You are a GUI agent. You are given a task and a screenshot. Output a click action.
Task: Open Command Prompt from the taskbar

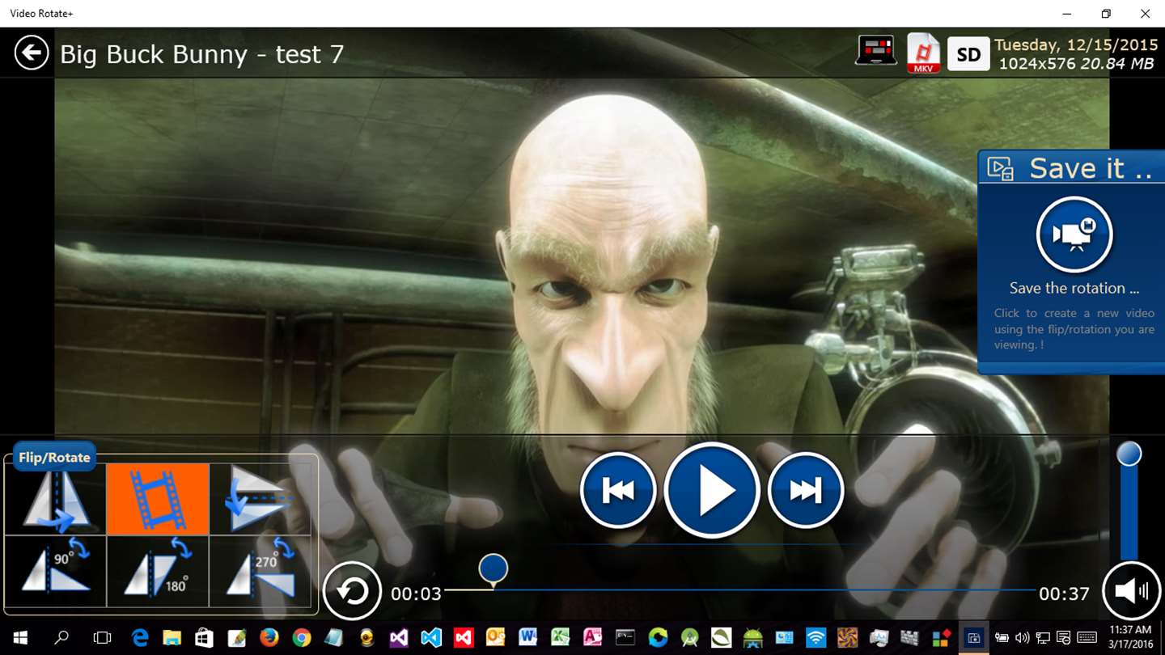(625, 638)
